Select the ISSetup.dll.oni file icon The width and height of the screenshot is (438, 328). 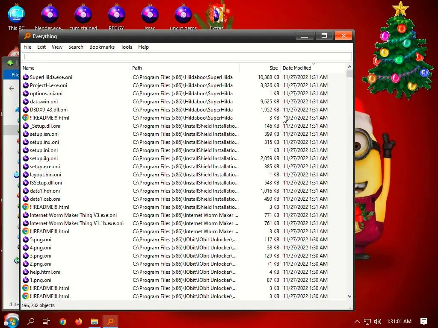tap(26, 183)
